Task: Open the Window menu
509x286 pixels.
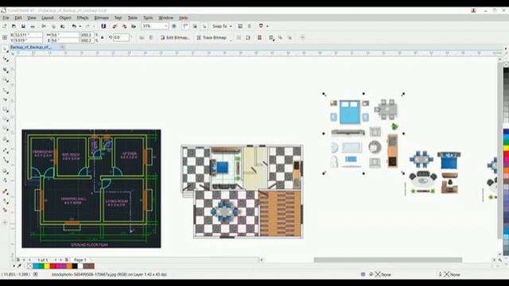Action: point(166,17)
